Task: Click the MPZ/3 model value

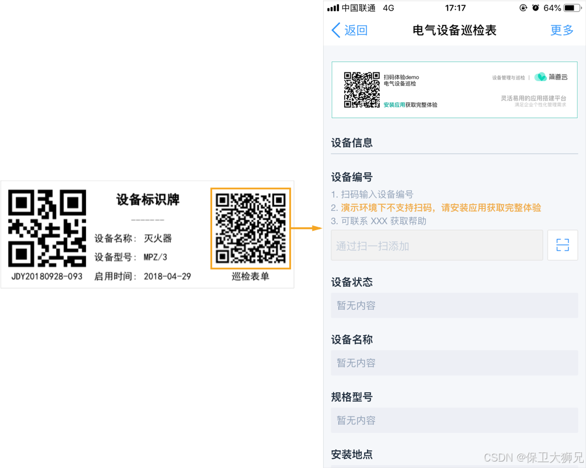Action: (x=155, y=257)
